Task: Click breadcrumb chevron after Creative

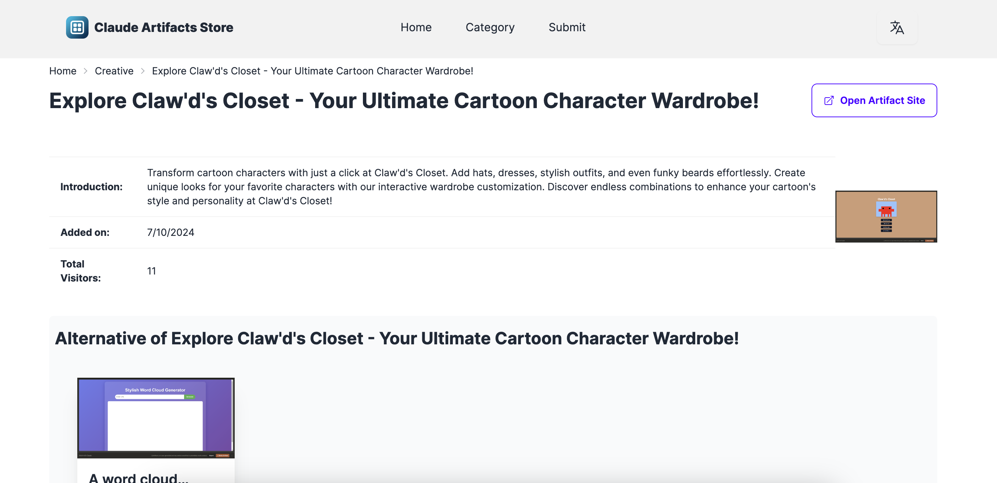Action: (143, 71)
